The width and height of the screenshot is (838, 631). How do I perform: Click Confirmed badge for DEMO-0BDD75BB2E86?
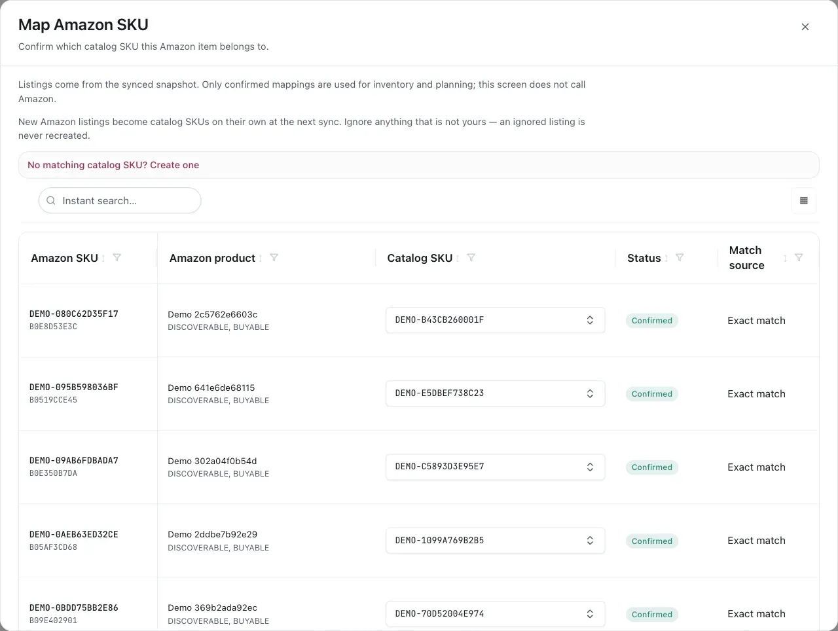click(652, 615)
